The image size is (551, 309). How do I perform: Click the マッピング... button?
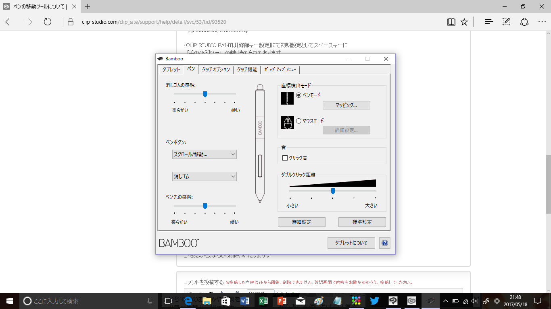tap(346, 105)
